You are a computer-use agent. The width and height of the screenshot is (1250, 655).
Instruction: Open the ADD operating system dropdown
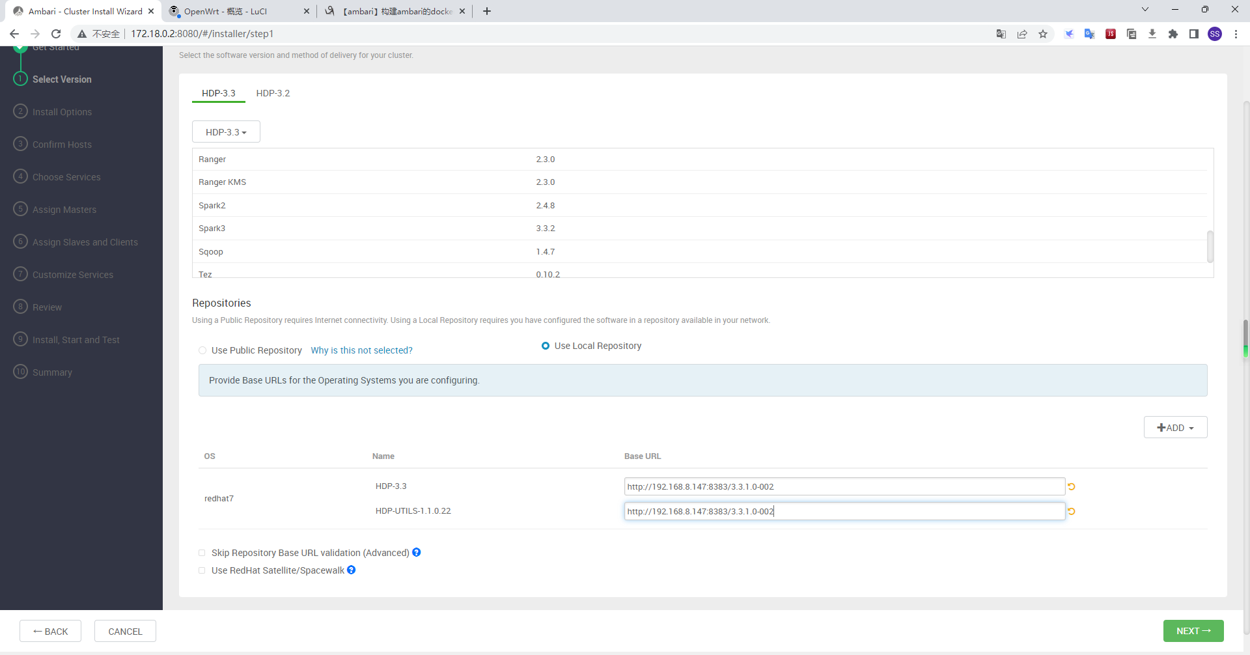pyautogui.click(x=1175, y=427)
